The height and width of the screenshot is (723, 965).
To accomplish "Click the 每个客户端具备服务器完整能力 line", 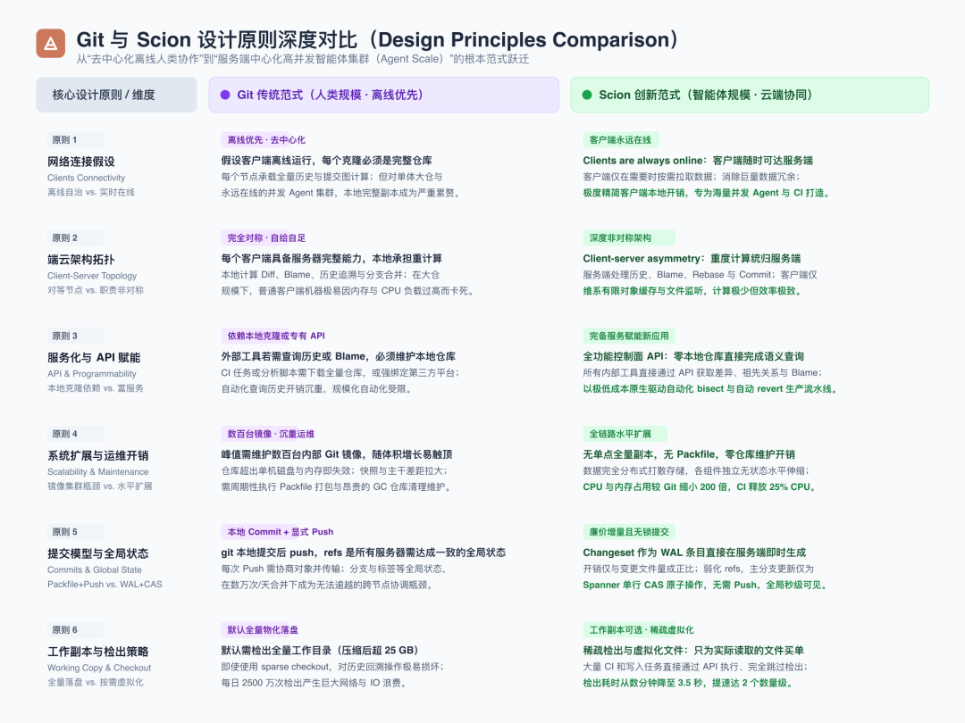I will tap(331, 258).
